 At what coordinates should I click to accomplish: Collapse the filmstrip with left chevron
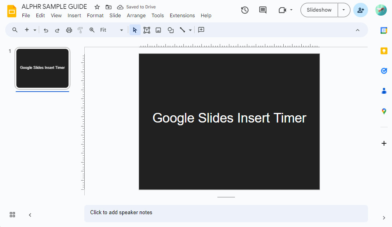[x=30, y=215]
